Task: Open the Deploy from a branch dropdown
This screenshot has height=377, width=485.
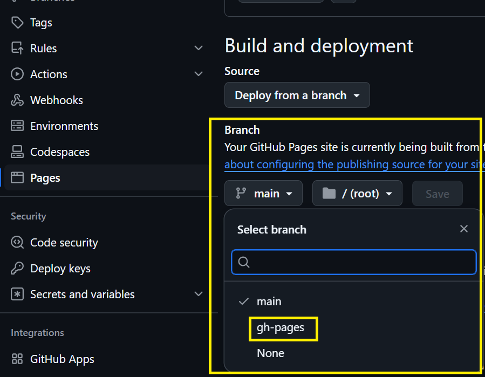Action: click(x=297, y=95)
